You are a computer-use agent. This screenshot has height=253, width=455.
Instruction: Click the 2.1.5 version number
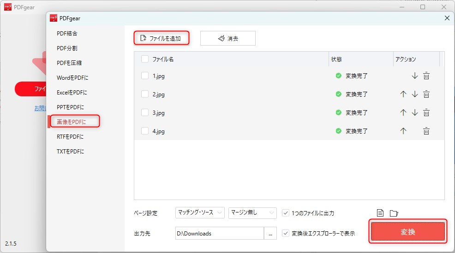coord(11,243)
